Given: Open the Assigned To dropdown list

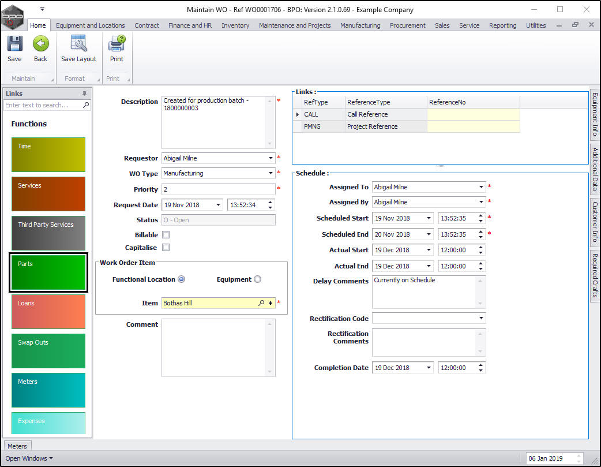Looking at the screenshot, I should click(x=481, y=187).
